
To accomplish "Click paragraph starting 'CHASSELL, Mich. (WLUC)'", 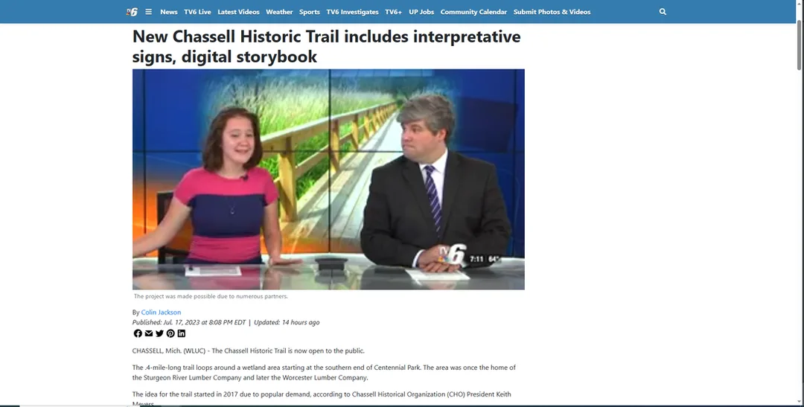I will (248, 351).
